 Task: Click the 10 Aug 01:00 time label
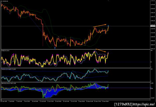89,101
